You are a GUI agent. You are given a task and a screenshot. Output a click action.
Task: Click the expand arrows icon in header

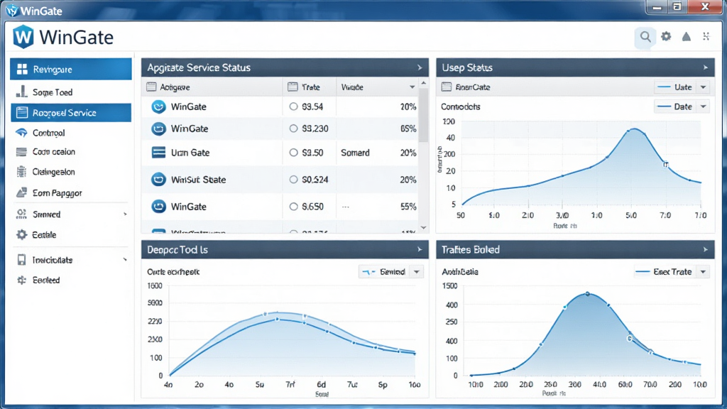tap(706, 36)
